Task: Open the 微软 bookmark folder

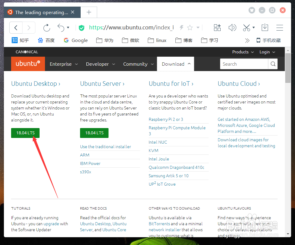Action: tap(131, 40)
